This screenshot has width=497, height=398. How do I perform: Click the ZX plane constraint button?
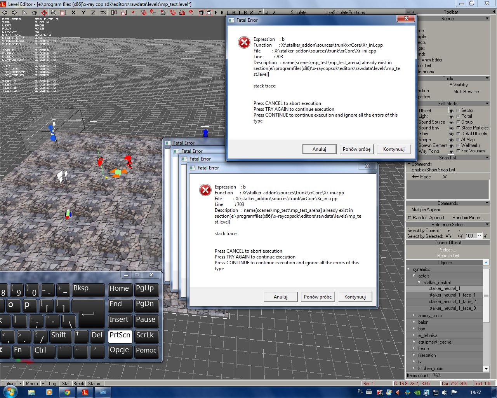coord(103,12)
